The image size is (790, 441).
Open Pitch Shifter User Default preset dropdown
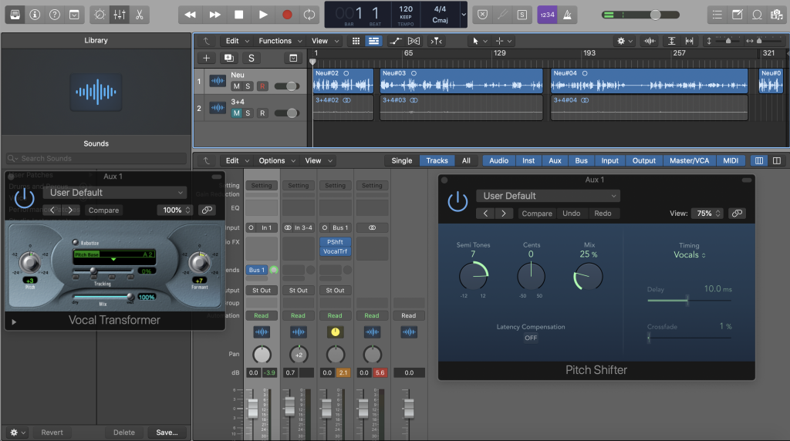(549, 196)
